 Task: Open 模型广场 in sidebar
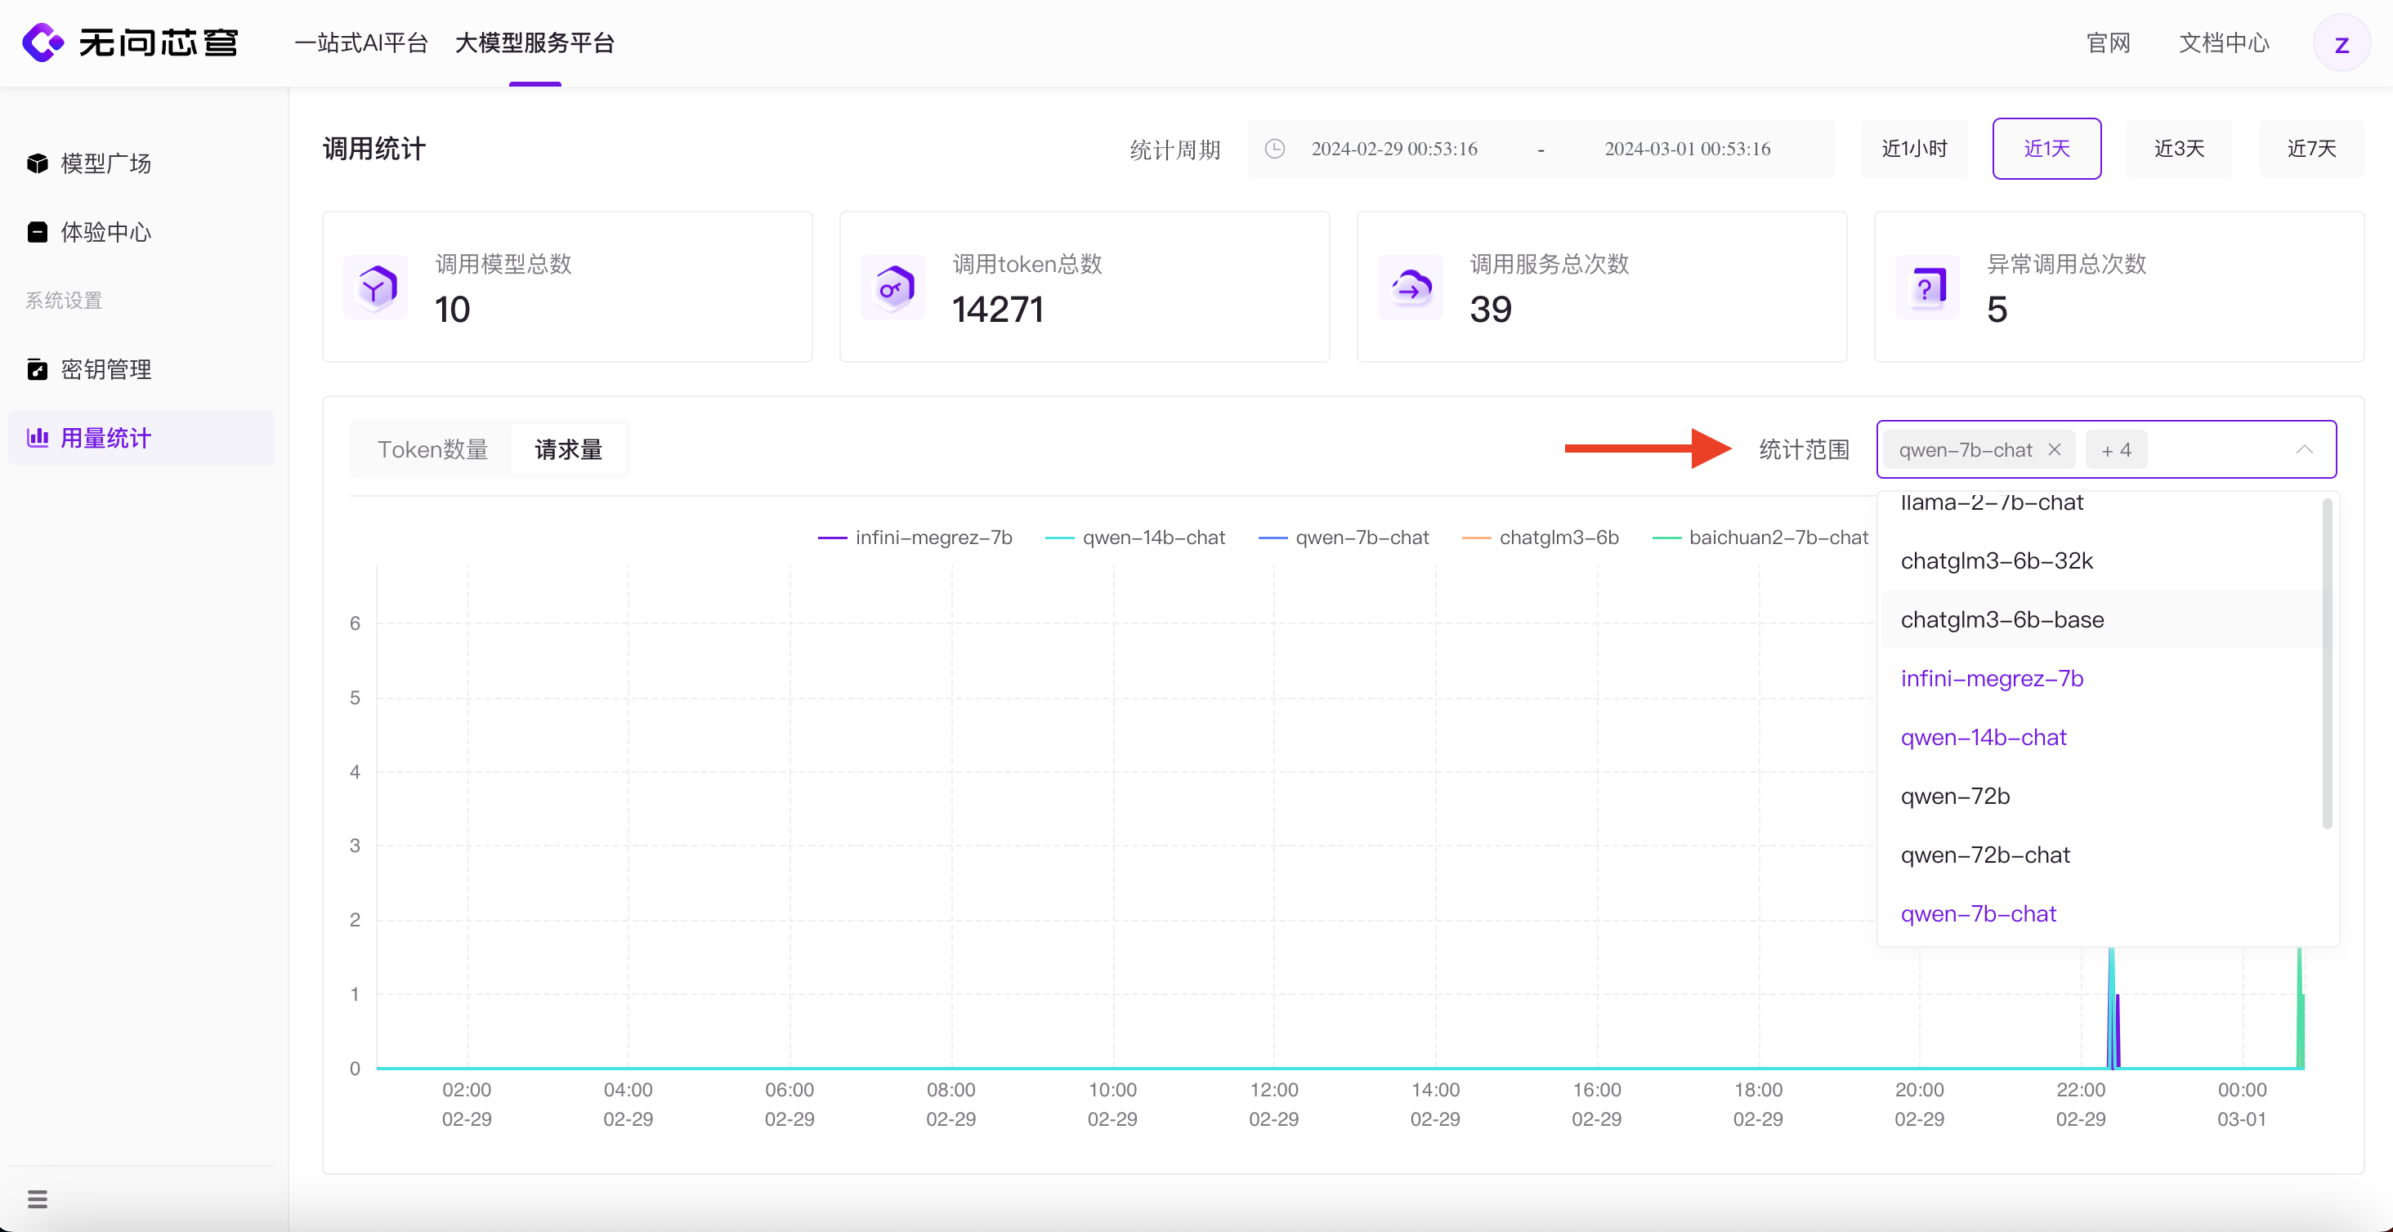coord(141,163)
